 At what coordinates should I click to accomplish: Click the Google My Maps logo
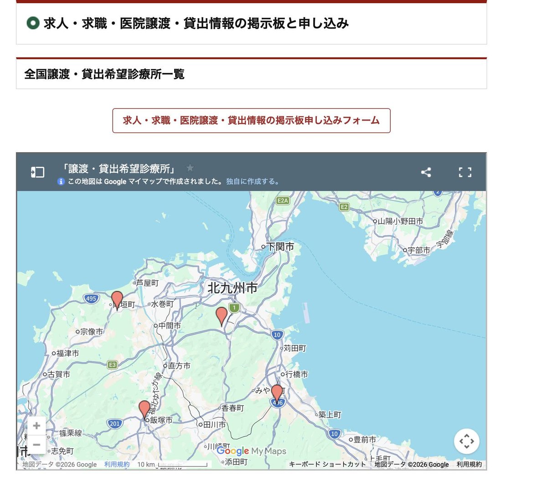[251, 451]
